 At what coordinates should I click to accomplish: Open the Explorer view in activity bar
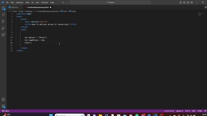pyautogui.click(x=3, y=8)
